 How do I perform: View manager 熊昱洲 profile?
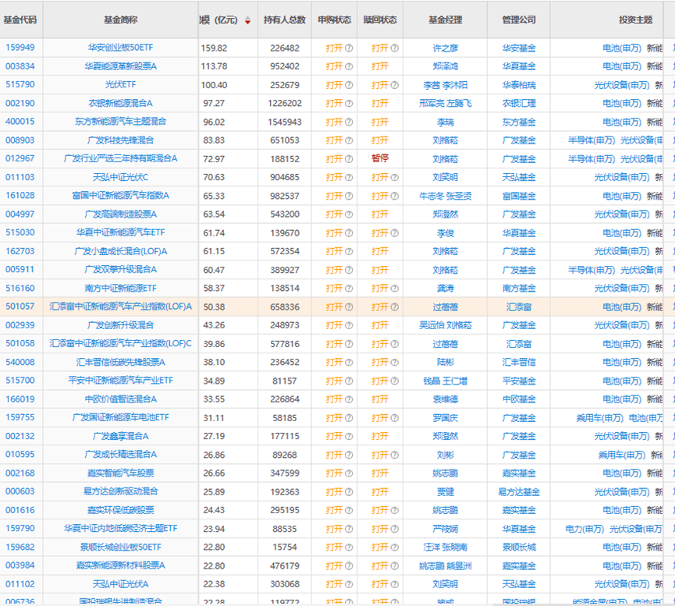[x=460, y=566]
